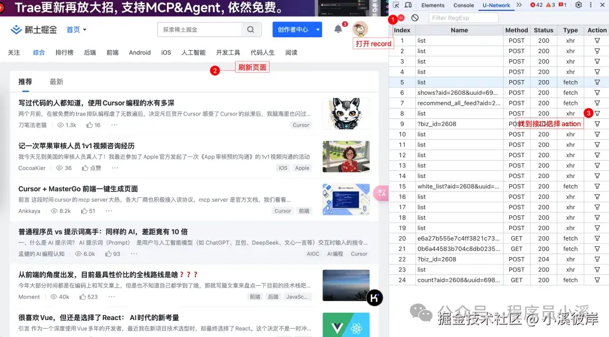Viewport: 609px width, 337px height.
Task: Switch to the Console tab
Action: point(464,6)
